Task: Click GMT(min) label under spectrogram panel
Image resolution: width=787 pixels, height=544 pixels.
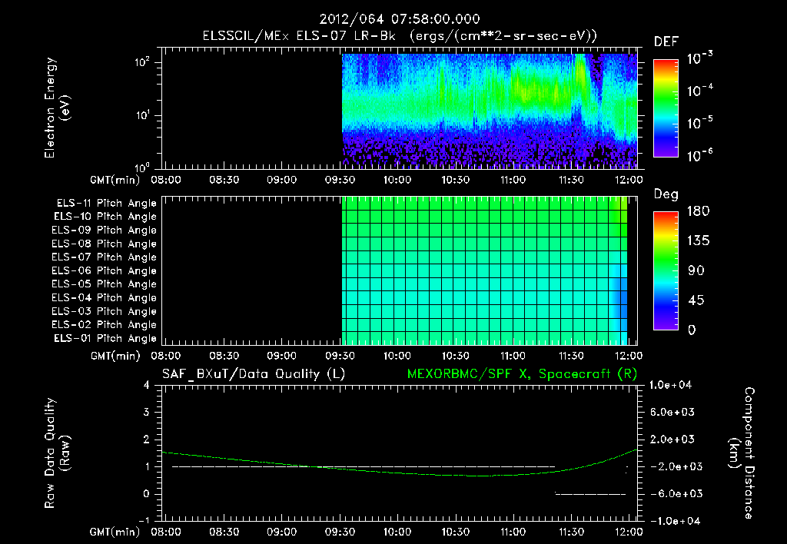Action: 115,180
